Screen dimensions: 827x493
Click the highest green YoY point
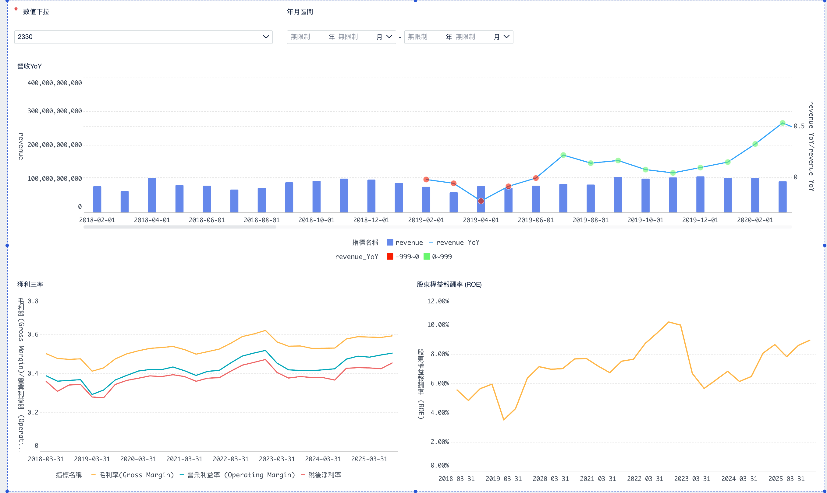tap(783, 123)
